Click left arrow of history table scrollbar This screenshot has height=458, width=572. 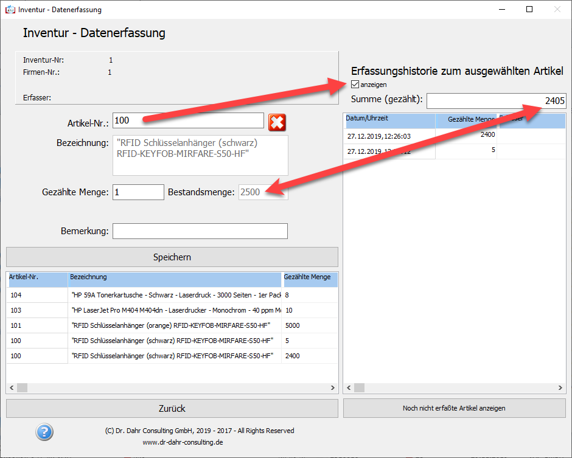349,388
